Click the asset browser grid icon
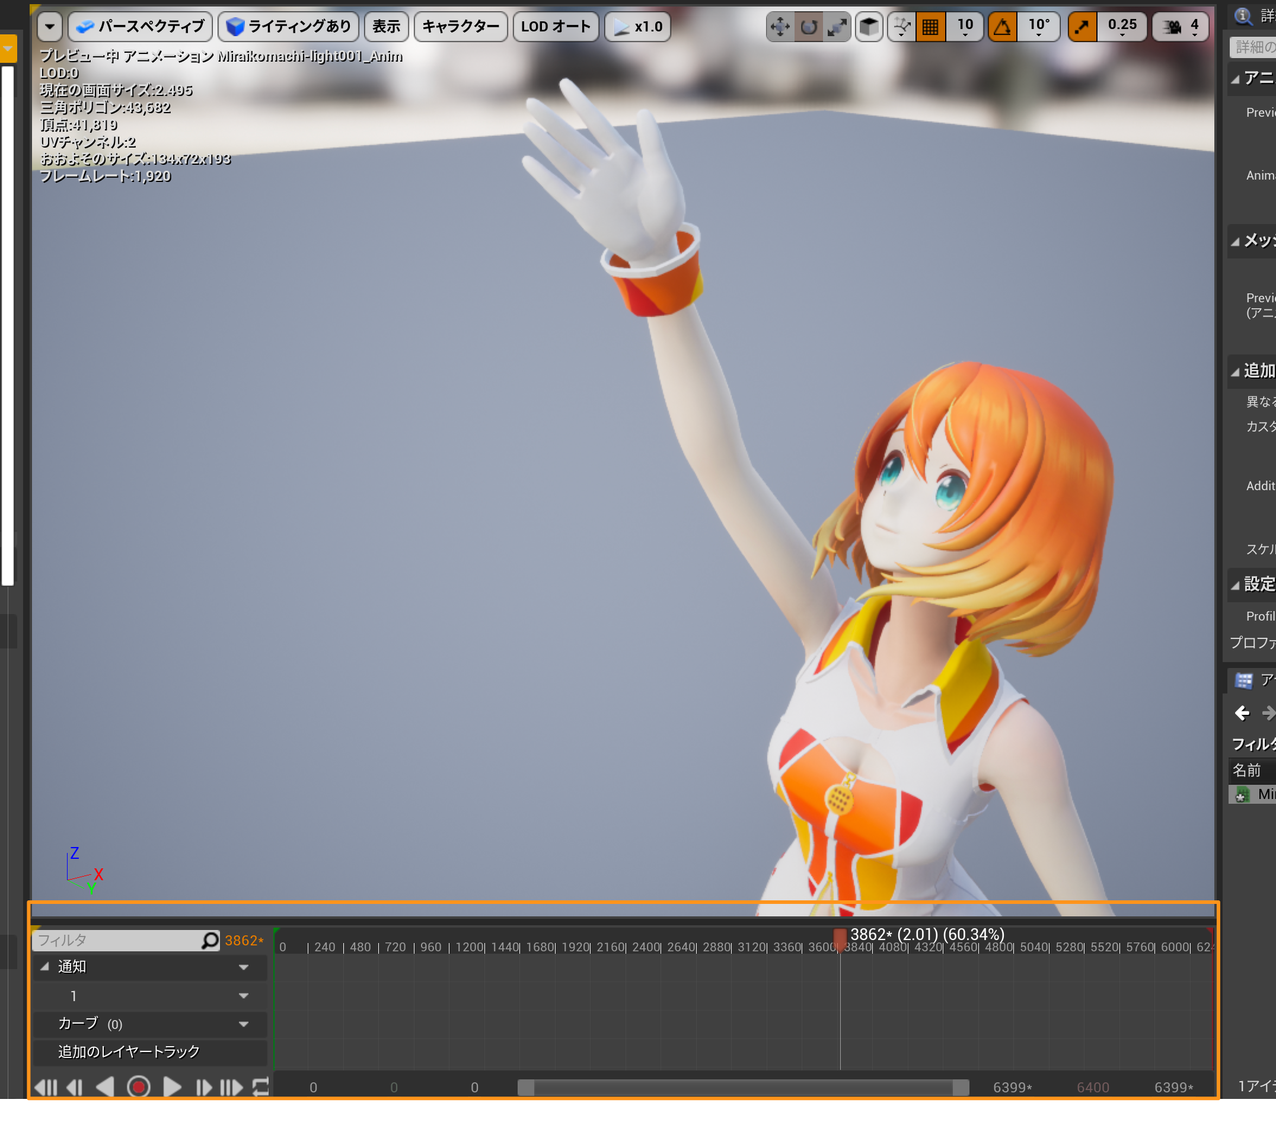 (1243, 680)
